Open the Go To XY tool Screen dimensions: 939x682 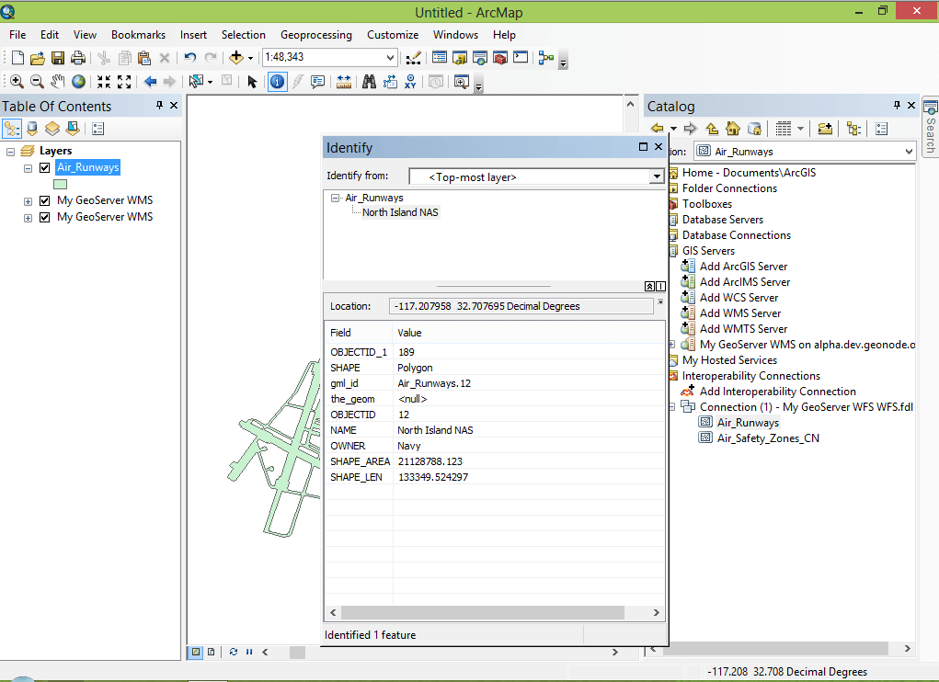(410, 82)
